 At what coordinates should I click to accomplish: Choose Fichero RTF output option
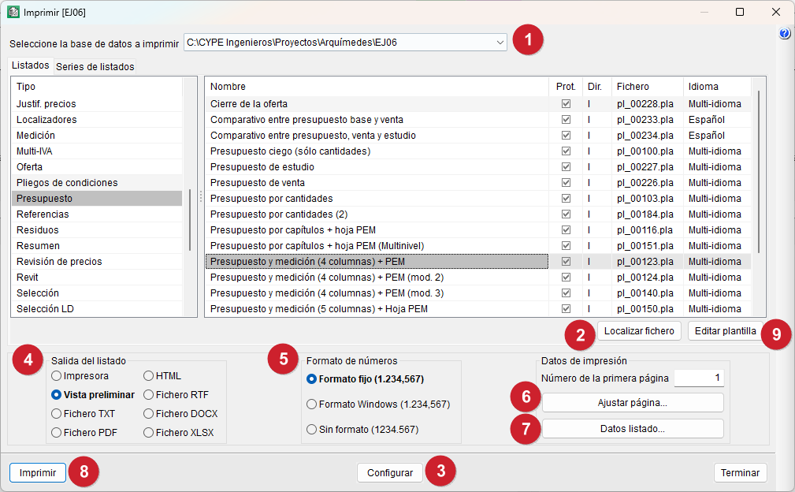coord(176,394)
